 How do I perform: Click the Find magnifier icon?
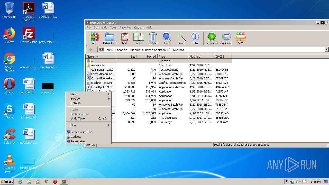167,39
